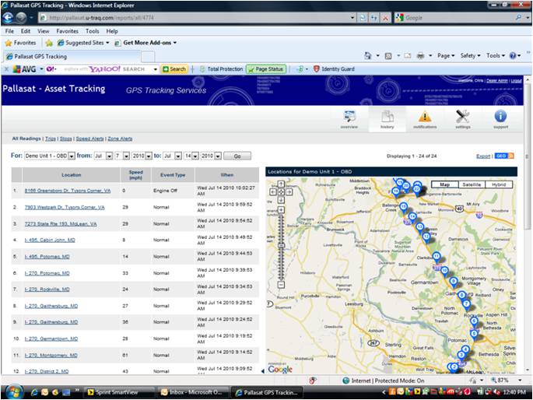533x400 pixels.
Task: Open the Favorites menu
Action: click(67, 31)
